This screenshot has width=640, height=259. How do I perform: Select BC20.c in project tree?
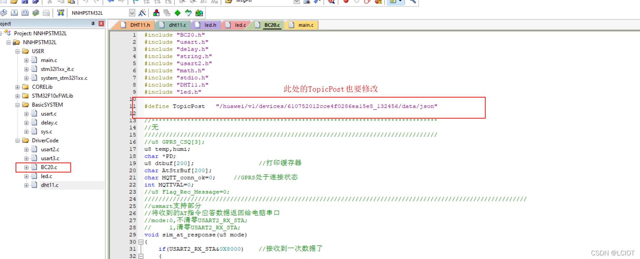[x=49, y=167]
